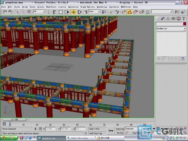Click the Mirror tool icon

(177, 12)
